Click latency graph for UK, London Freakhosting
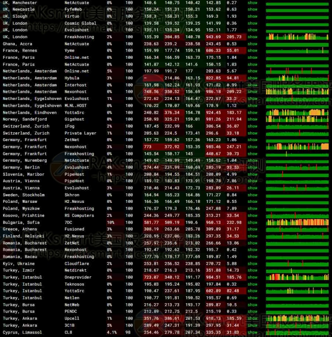The height and width of the screenshot is (337, 332). coord(297,37)
